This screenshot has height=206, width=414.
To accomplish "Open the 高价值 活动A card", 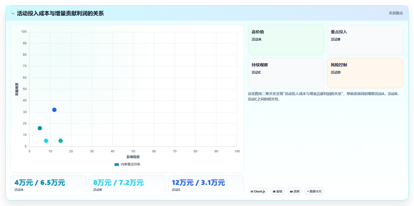I will coord(286,40).
